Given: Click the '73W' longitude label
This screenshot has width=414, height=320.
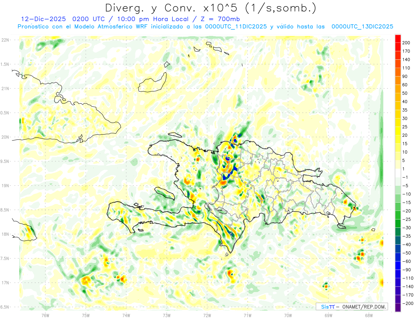Looking at the screenshot, I should pyautogui.click(x=167, y=315).
